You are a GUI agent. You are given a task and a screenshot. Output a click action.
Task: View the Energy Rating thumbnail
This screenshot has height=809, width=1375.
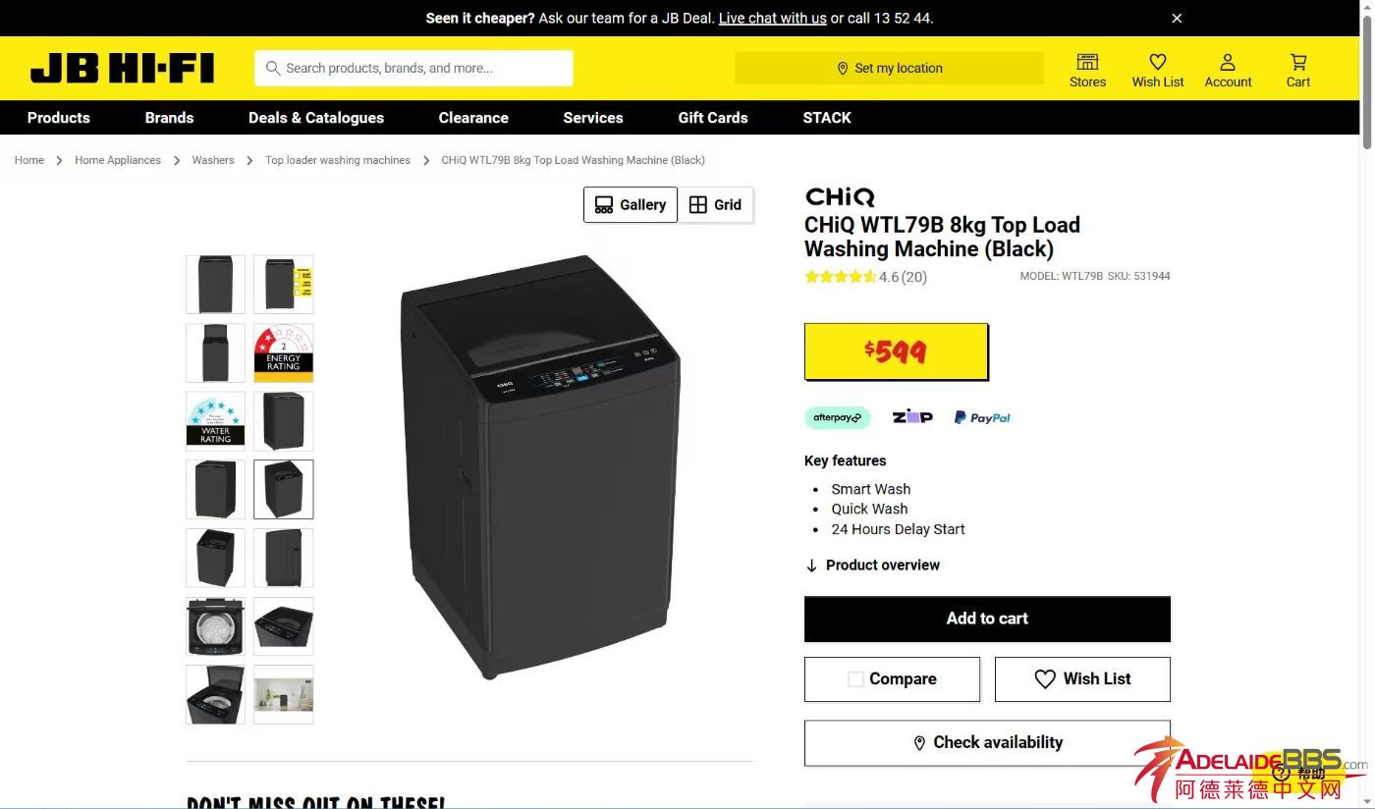284,352
